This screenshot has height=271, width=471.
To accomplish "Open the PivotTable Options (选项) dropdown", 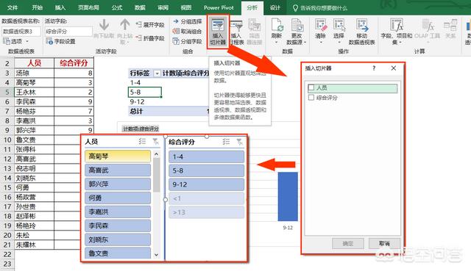I will click(16, 41).
